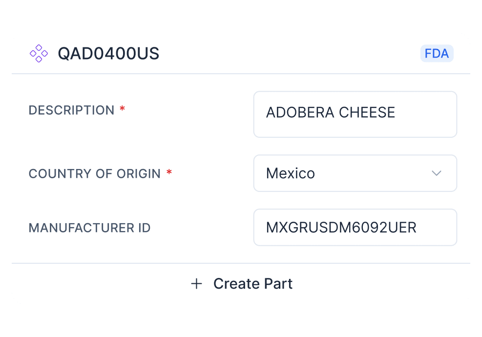482x337 pixels.
Task: Click the chevron on the country selector
Action: (437, 173)
